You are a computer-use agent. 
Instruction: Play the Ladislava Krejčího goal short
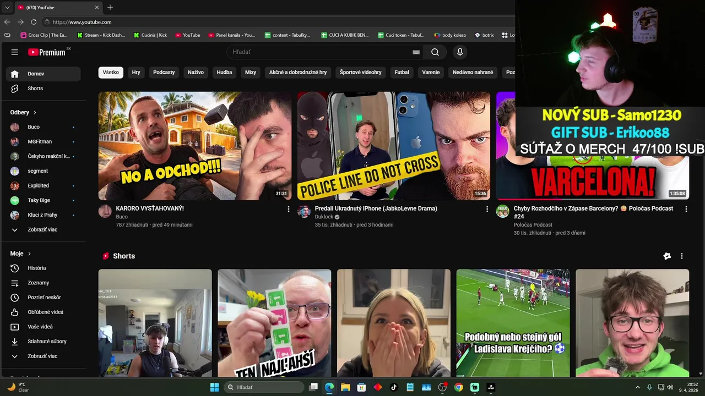point(513,323)
